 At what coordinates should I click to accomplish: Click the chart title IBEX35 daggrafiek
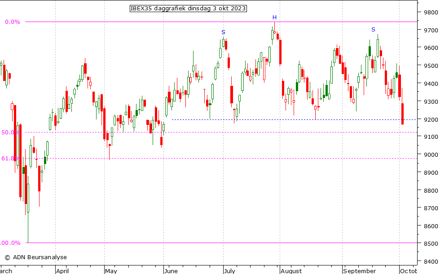(188, 9)
